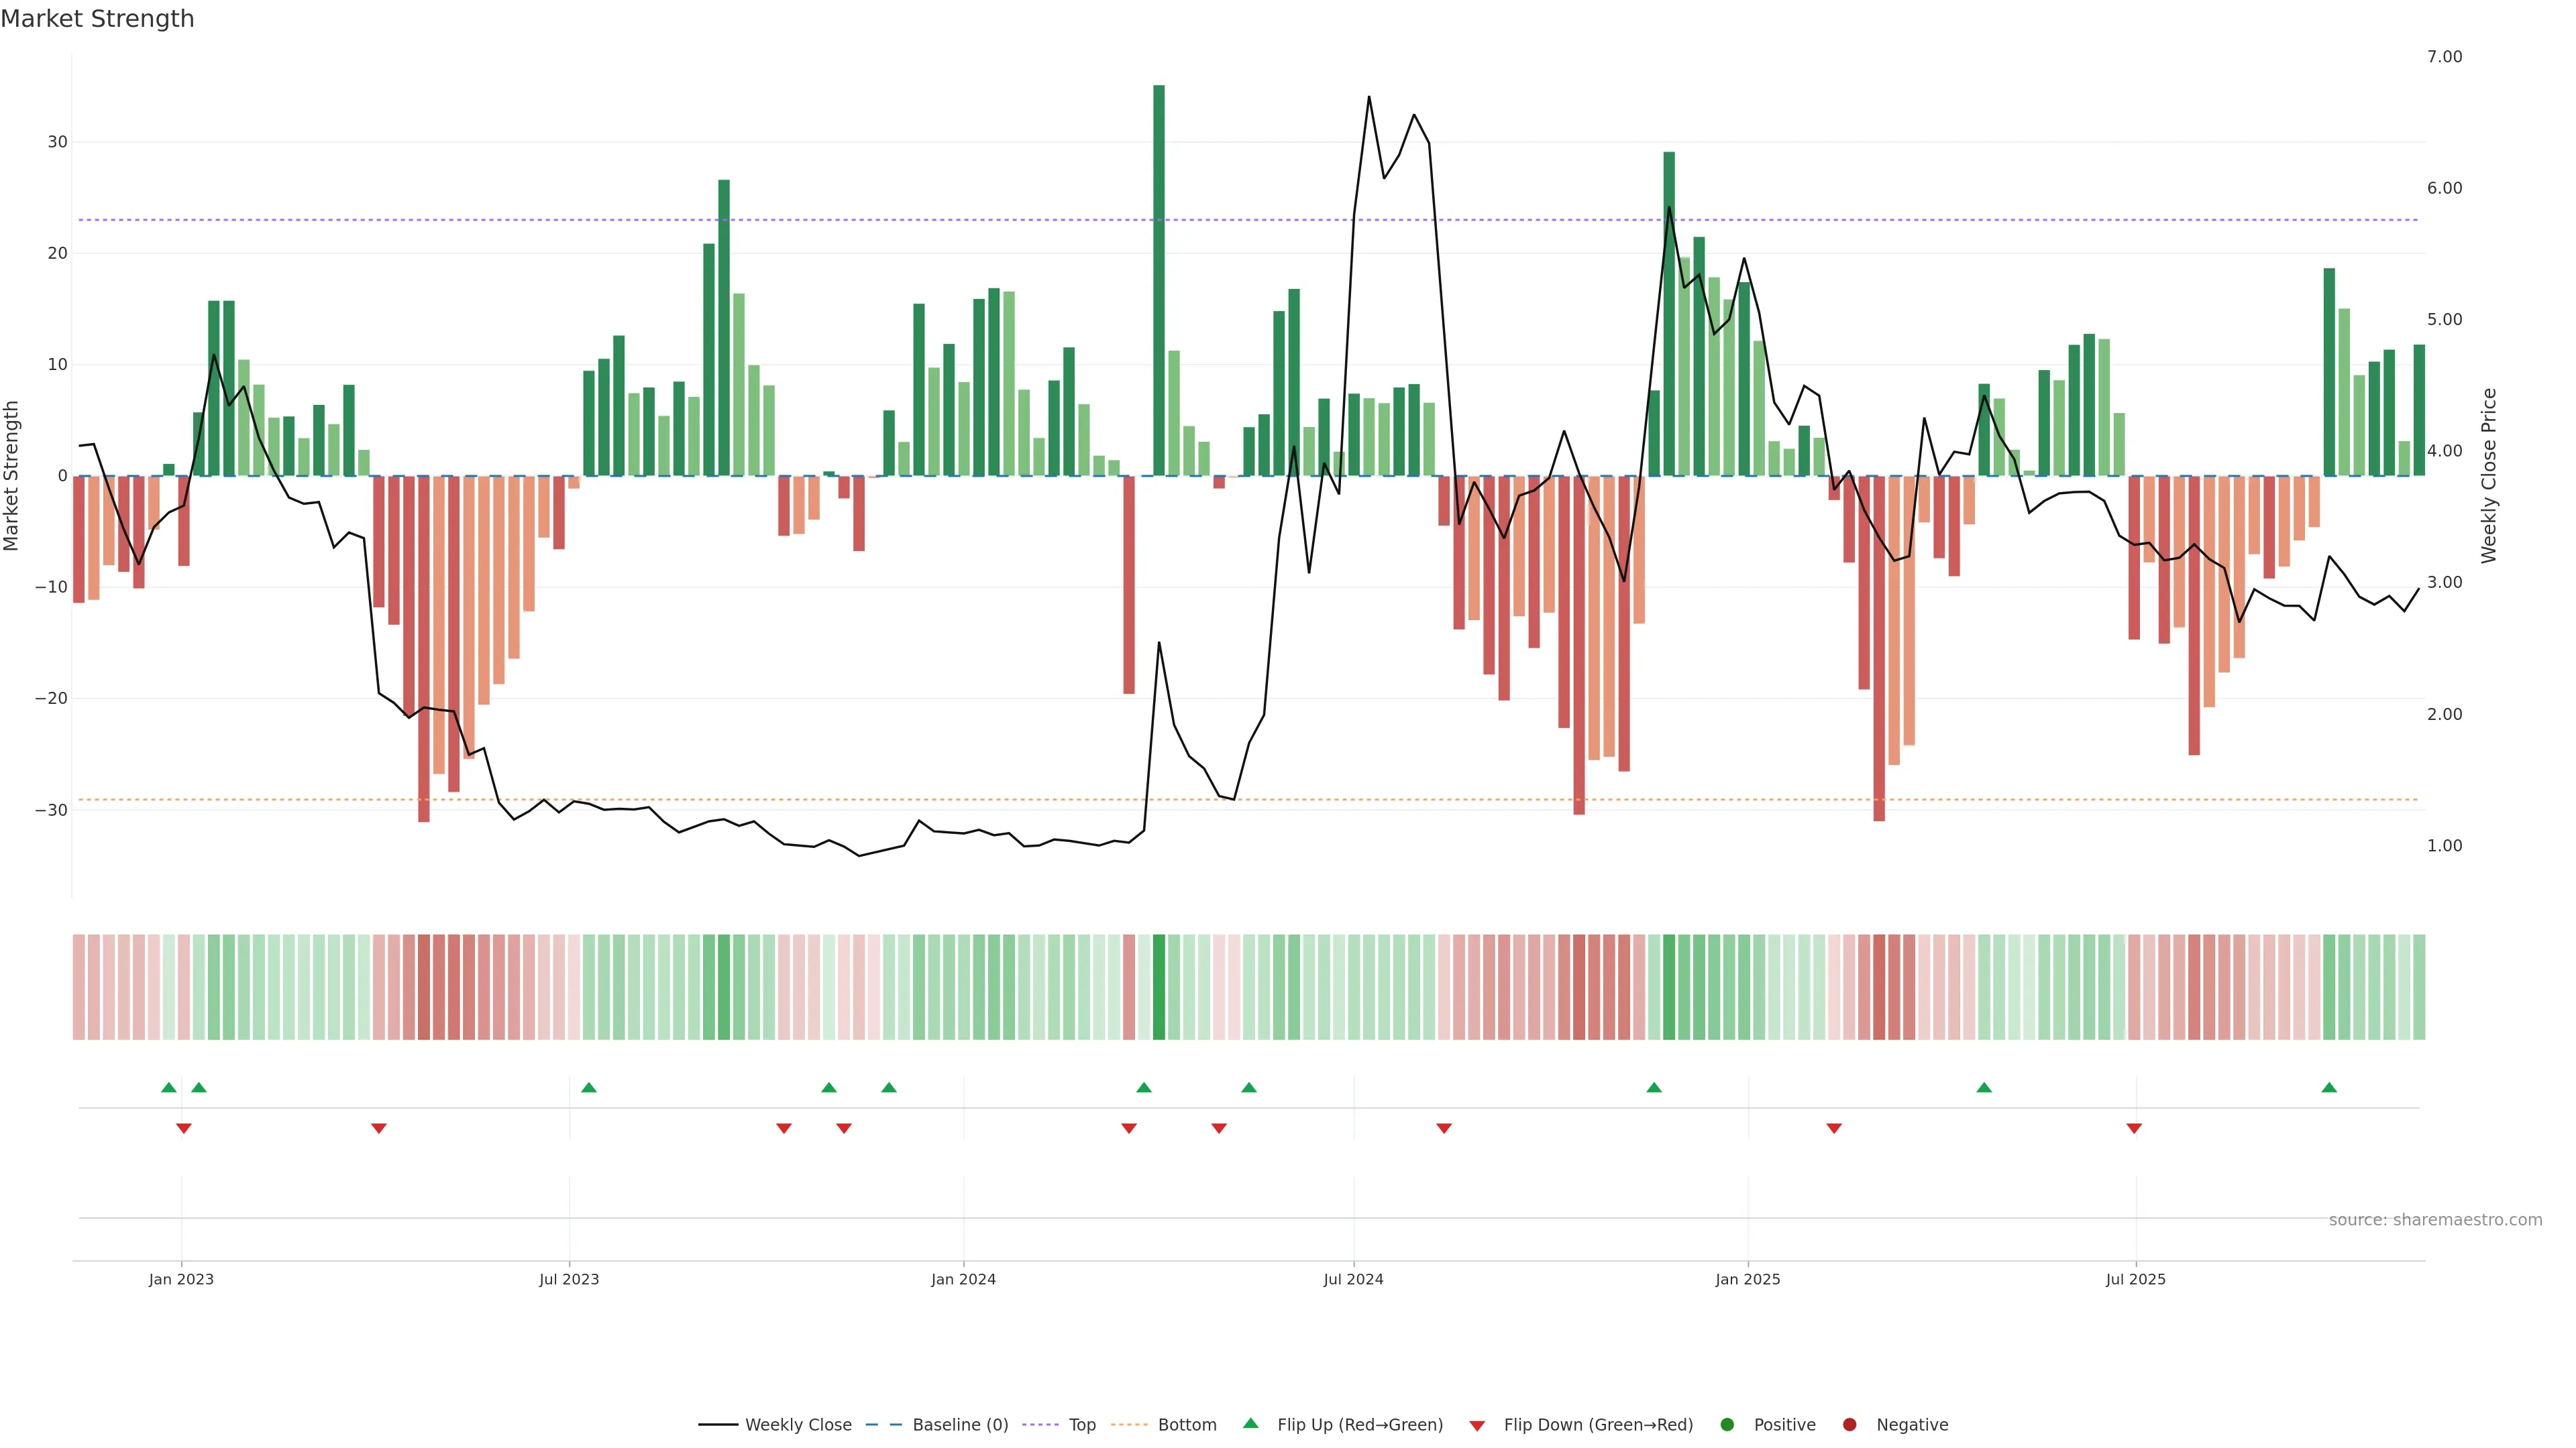Click flip-up marker nearest Jul 2023
Image resolution: width=2576 pixels, height=1448 pixels.
[589, 1087]
